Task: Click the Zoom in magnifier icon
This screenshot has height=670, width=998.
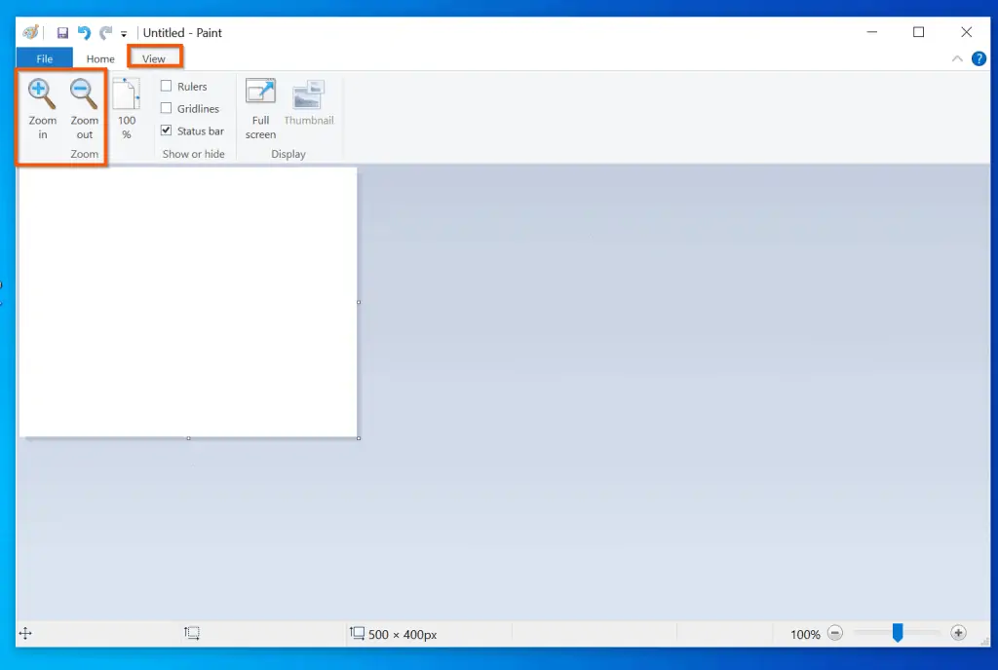Action: [42, 94]
